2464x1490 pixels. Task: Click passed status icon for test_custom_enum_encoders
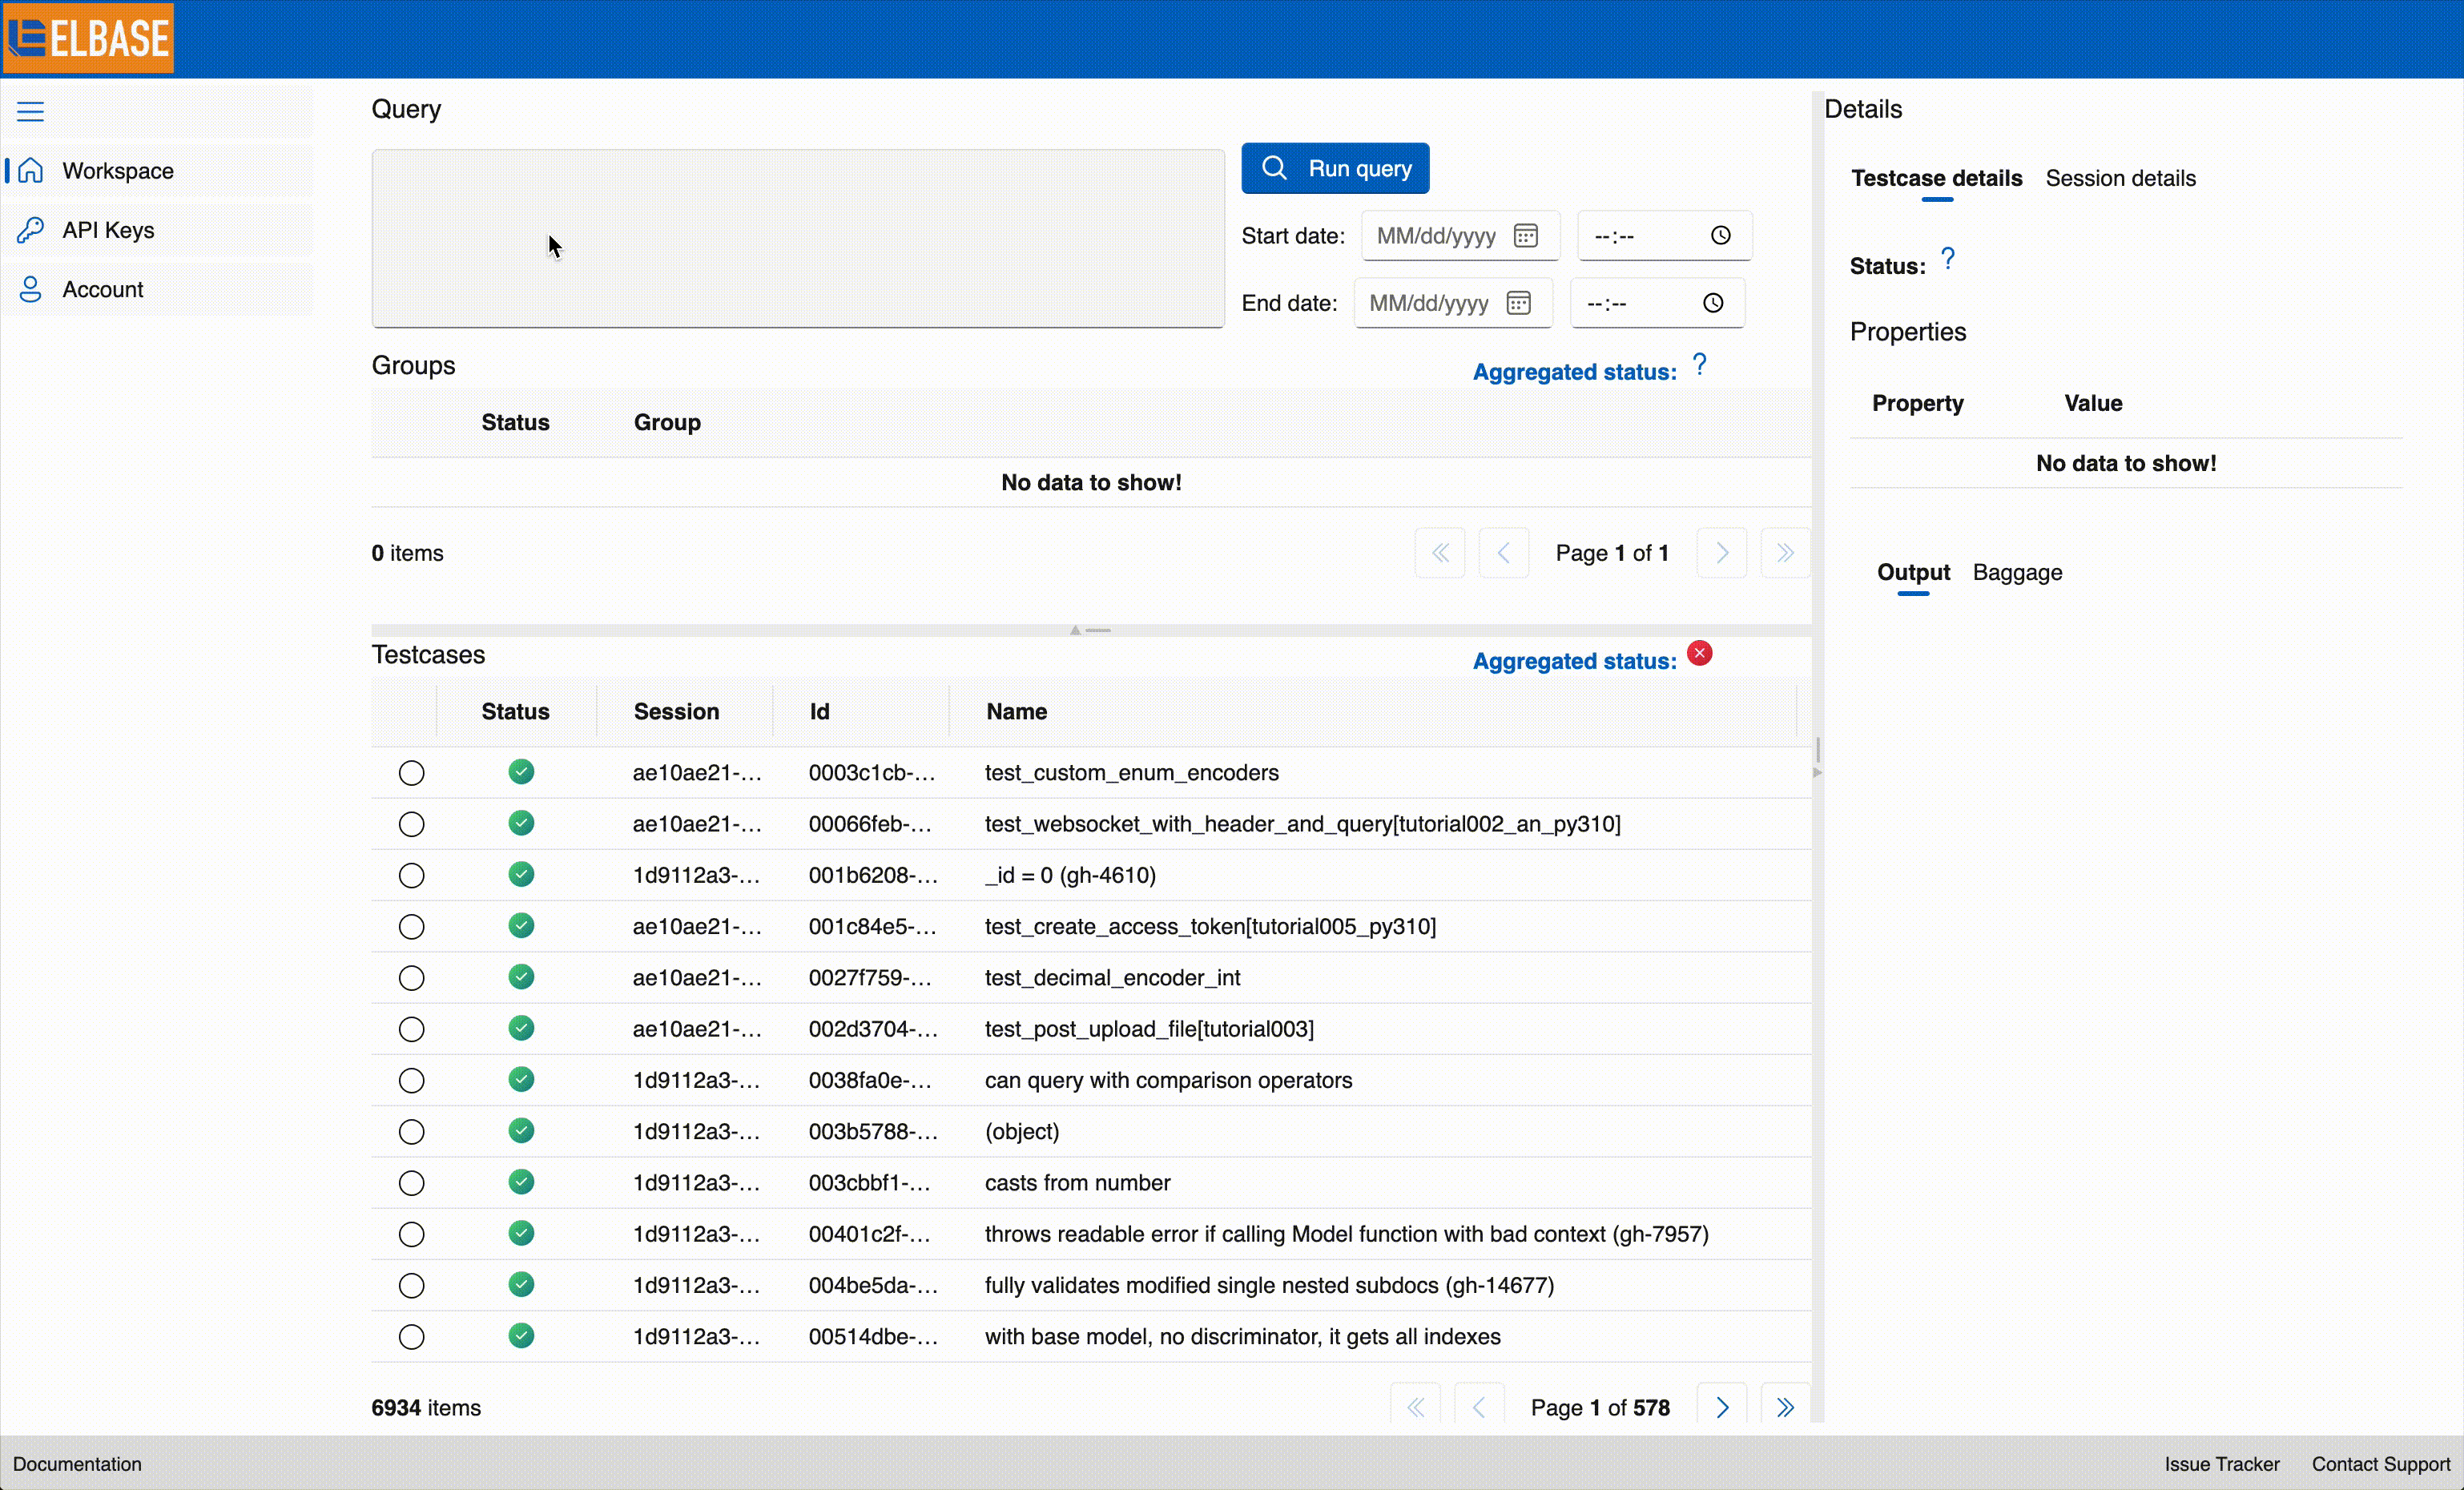click(521, 771)
